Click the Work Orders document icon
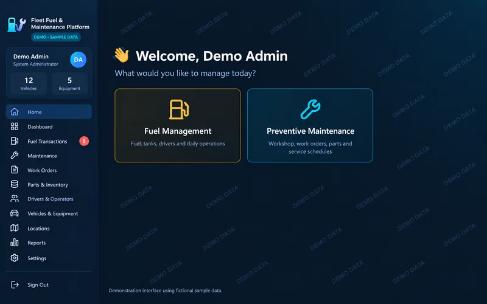This screenshot has height=304, width=487. [x=14, y=170]
